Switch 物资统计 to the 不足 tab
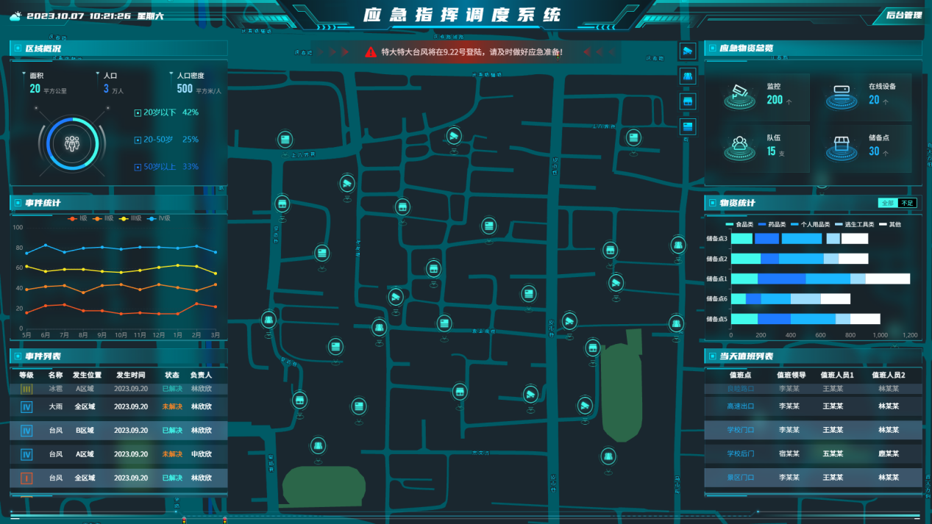This screenshot has height=524, width=932. 907,203
